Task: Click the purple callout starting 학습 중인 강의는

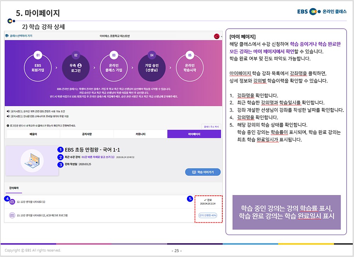Action: 286,212
